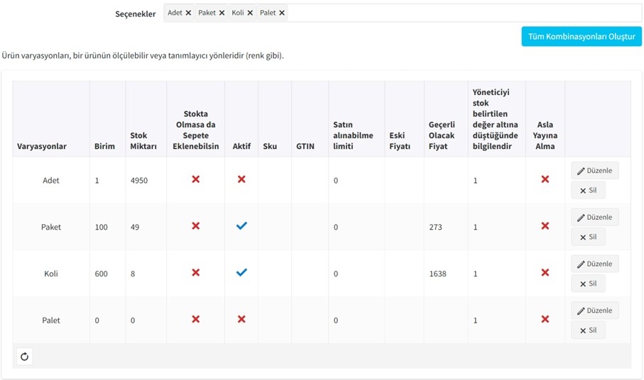This screenshot has width=644, height=380.
Task: Click inside the Seçenekler tag input field
Action: [x=464, y=13]
